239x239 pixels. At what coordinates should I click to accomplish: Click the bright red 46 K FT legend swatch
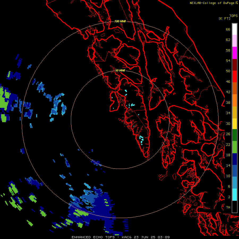click(234, 76)
